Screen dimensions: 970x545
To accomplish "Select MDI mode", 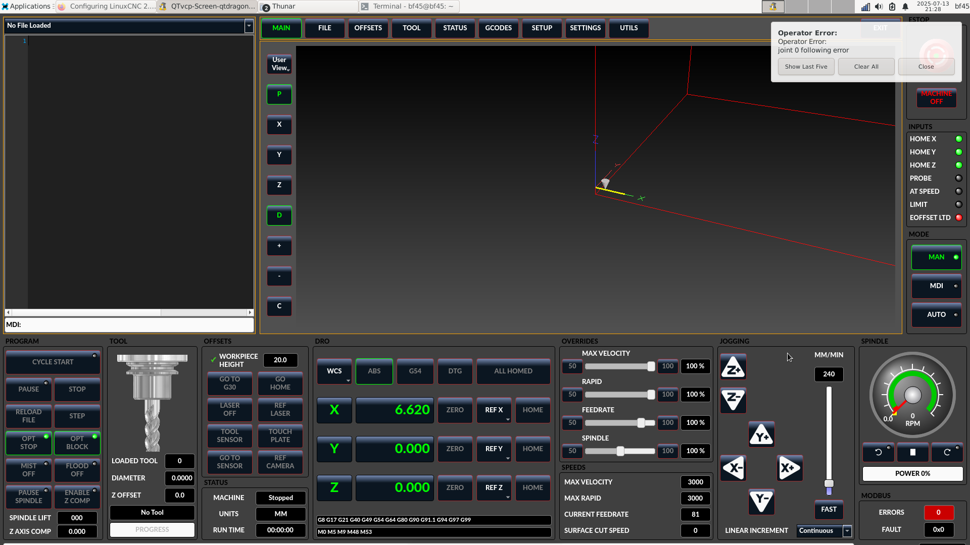I will (x=936, y=286).
